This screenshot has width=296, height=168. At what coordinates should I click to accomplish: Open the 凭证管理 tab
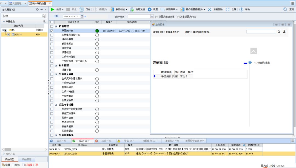pos(17,3)
